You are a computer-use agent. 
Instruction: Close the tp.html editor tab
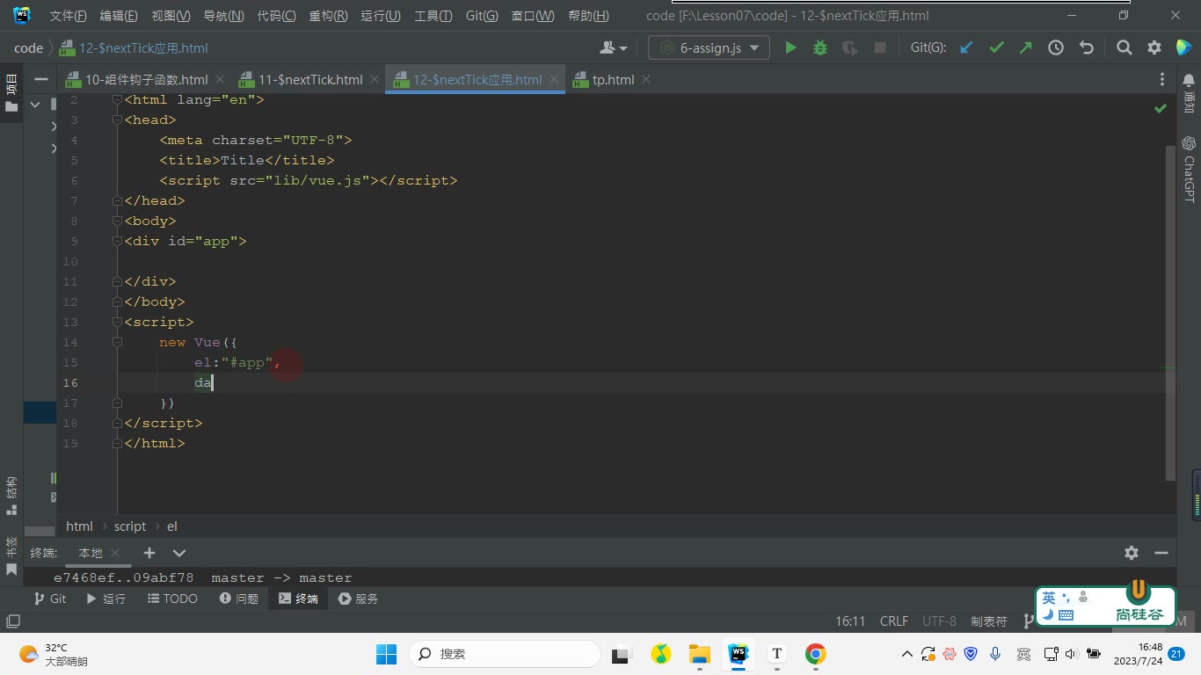pyautogui.click(x=646, y=79)
